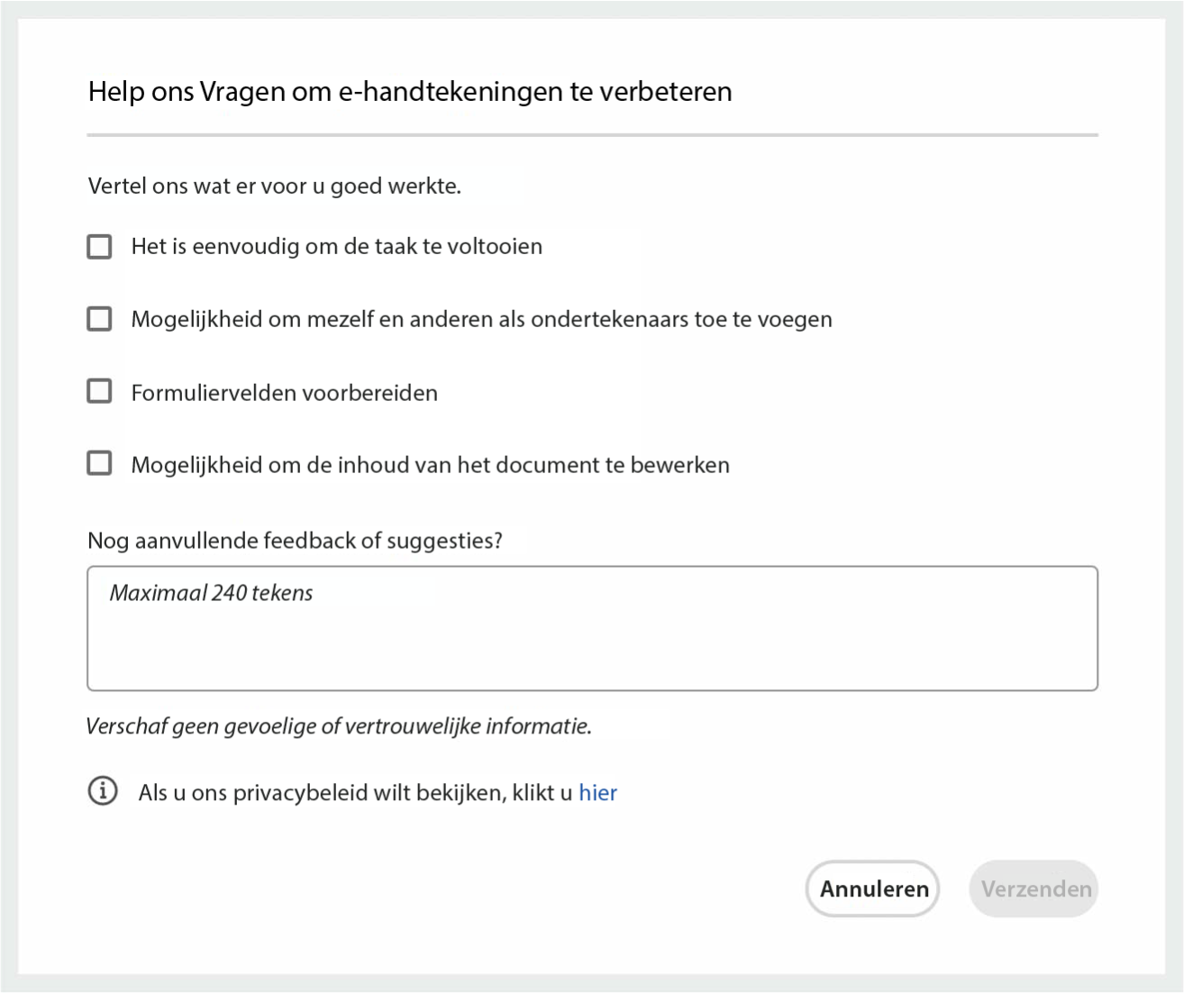Click label 'Mogelijkheid om mezelf en anderen als ondertekenaars'
The image size is (1184, 993).
481,320
